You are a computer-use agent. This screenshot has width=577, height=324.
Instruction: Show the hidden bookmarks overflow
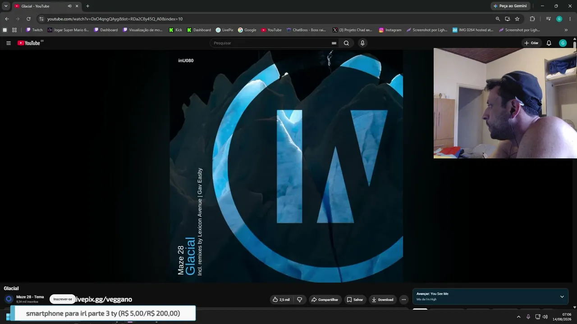566,30
